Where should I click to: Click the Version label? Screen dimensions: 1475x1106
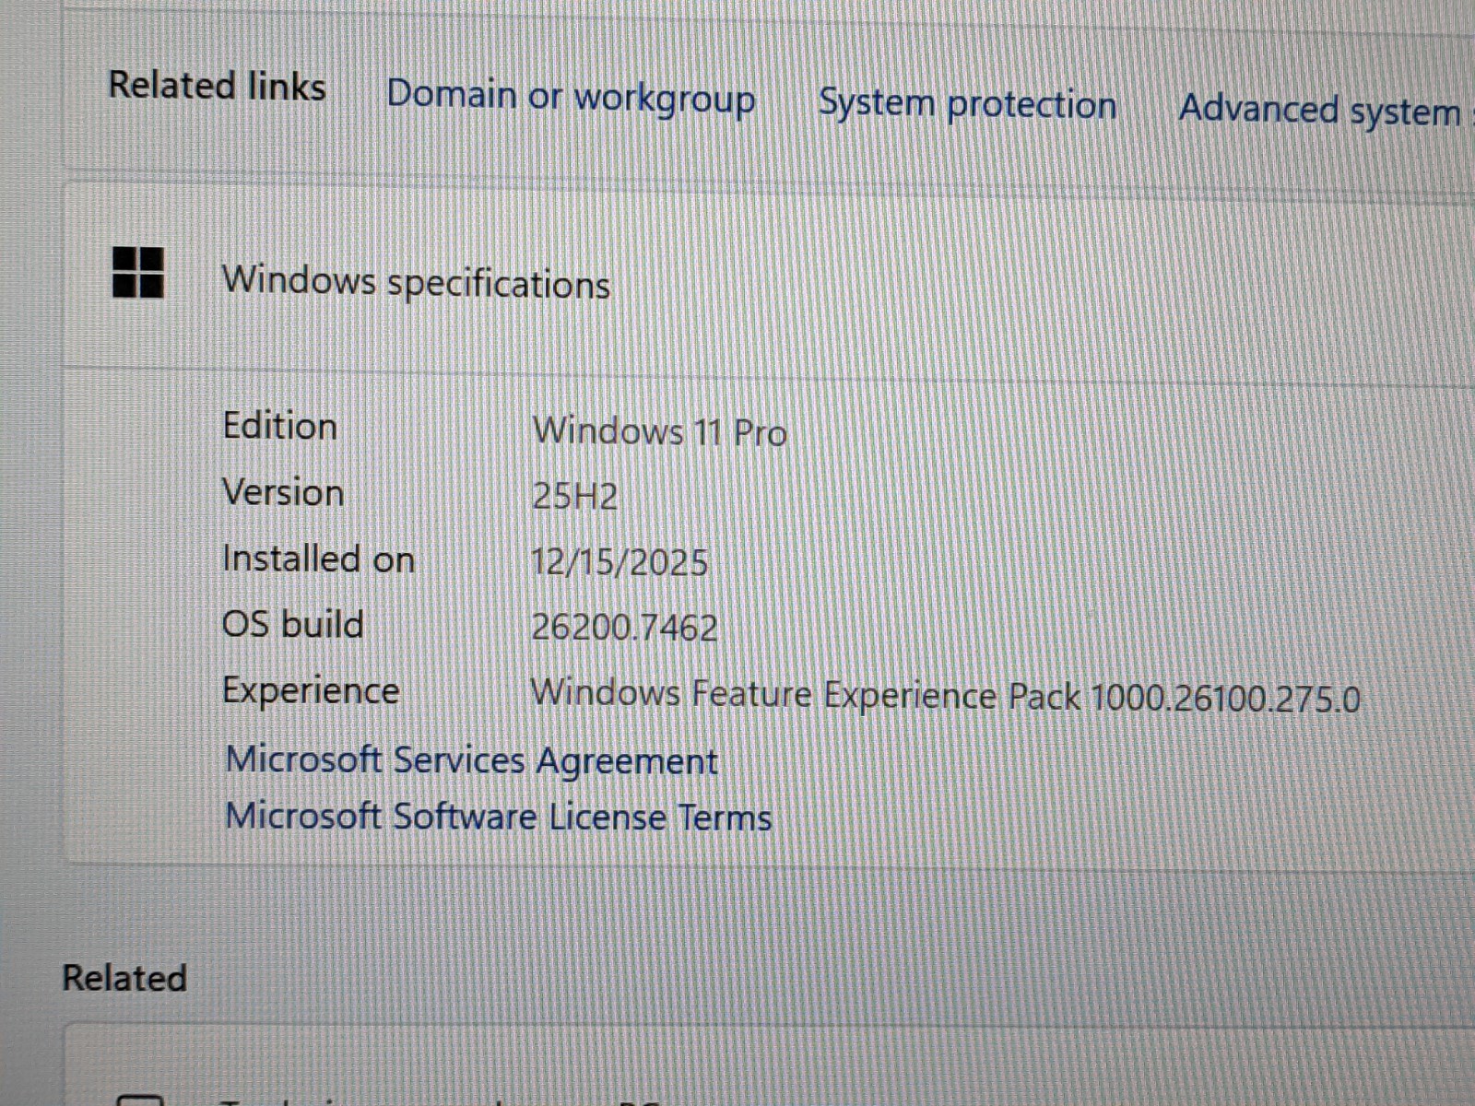(283, 493)
